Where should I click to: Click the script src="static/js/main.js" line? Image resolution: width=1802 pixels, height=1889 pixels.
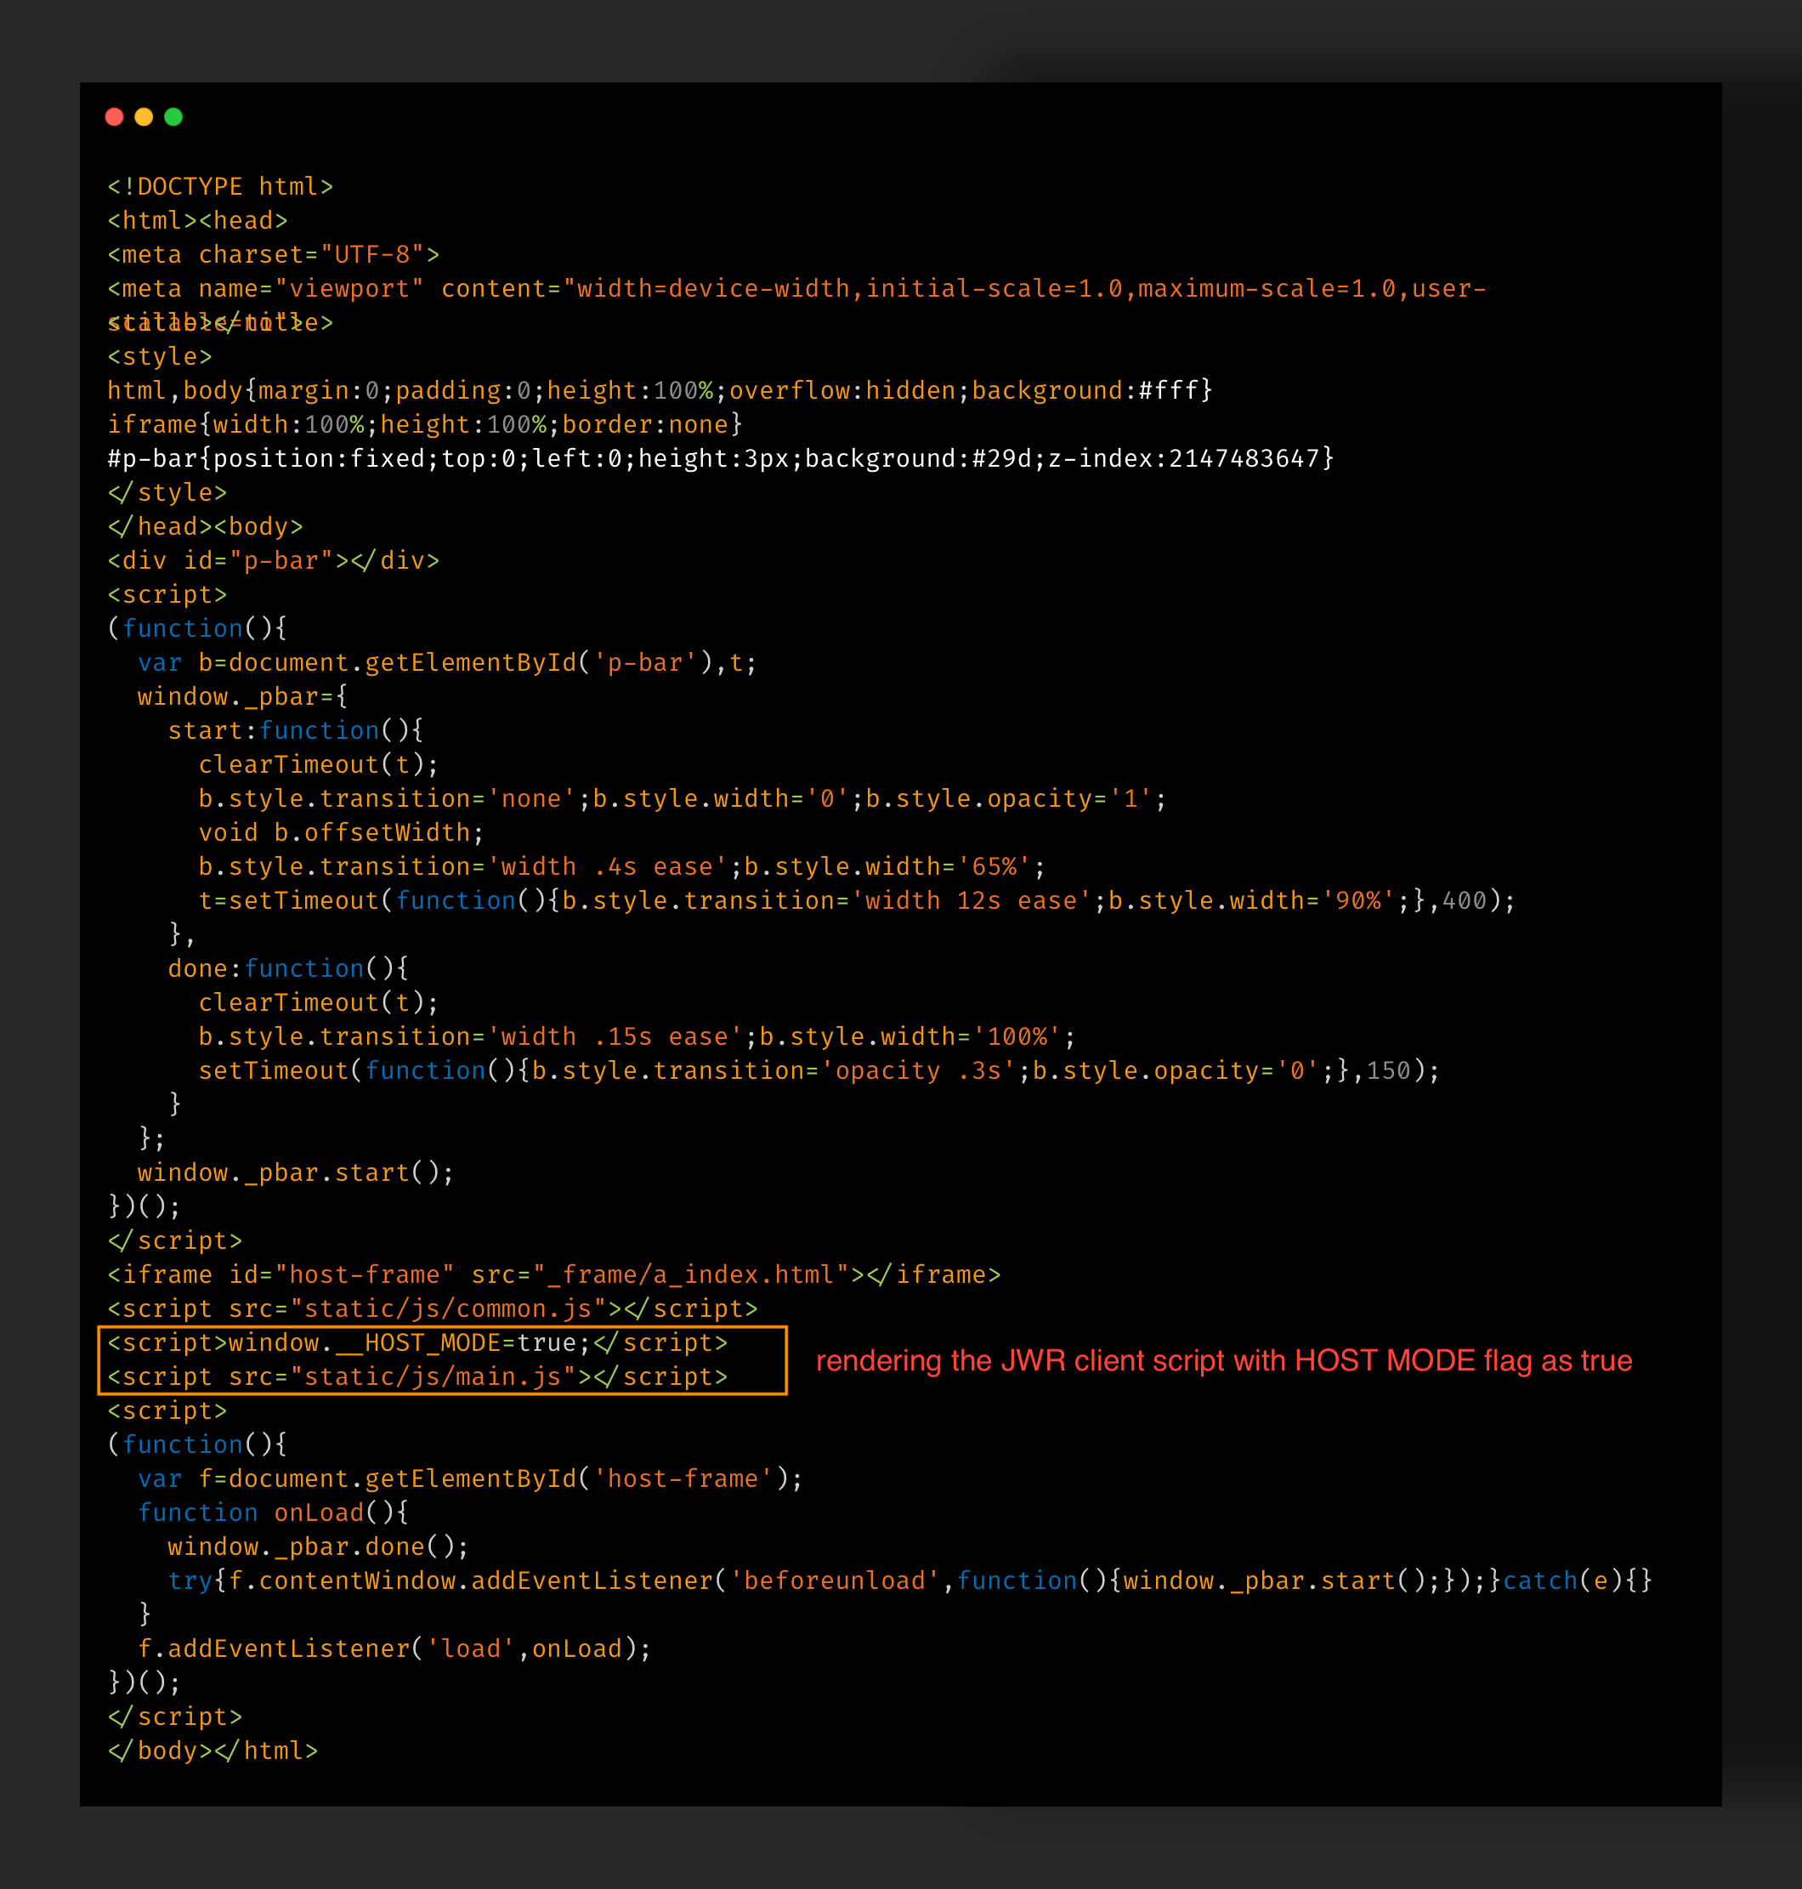click(x=418, y=1377)
